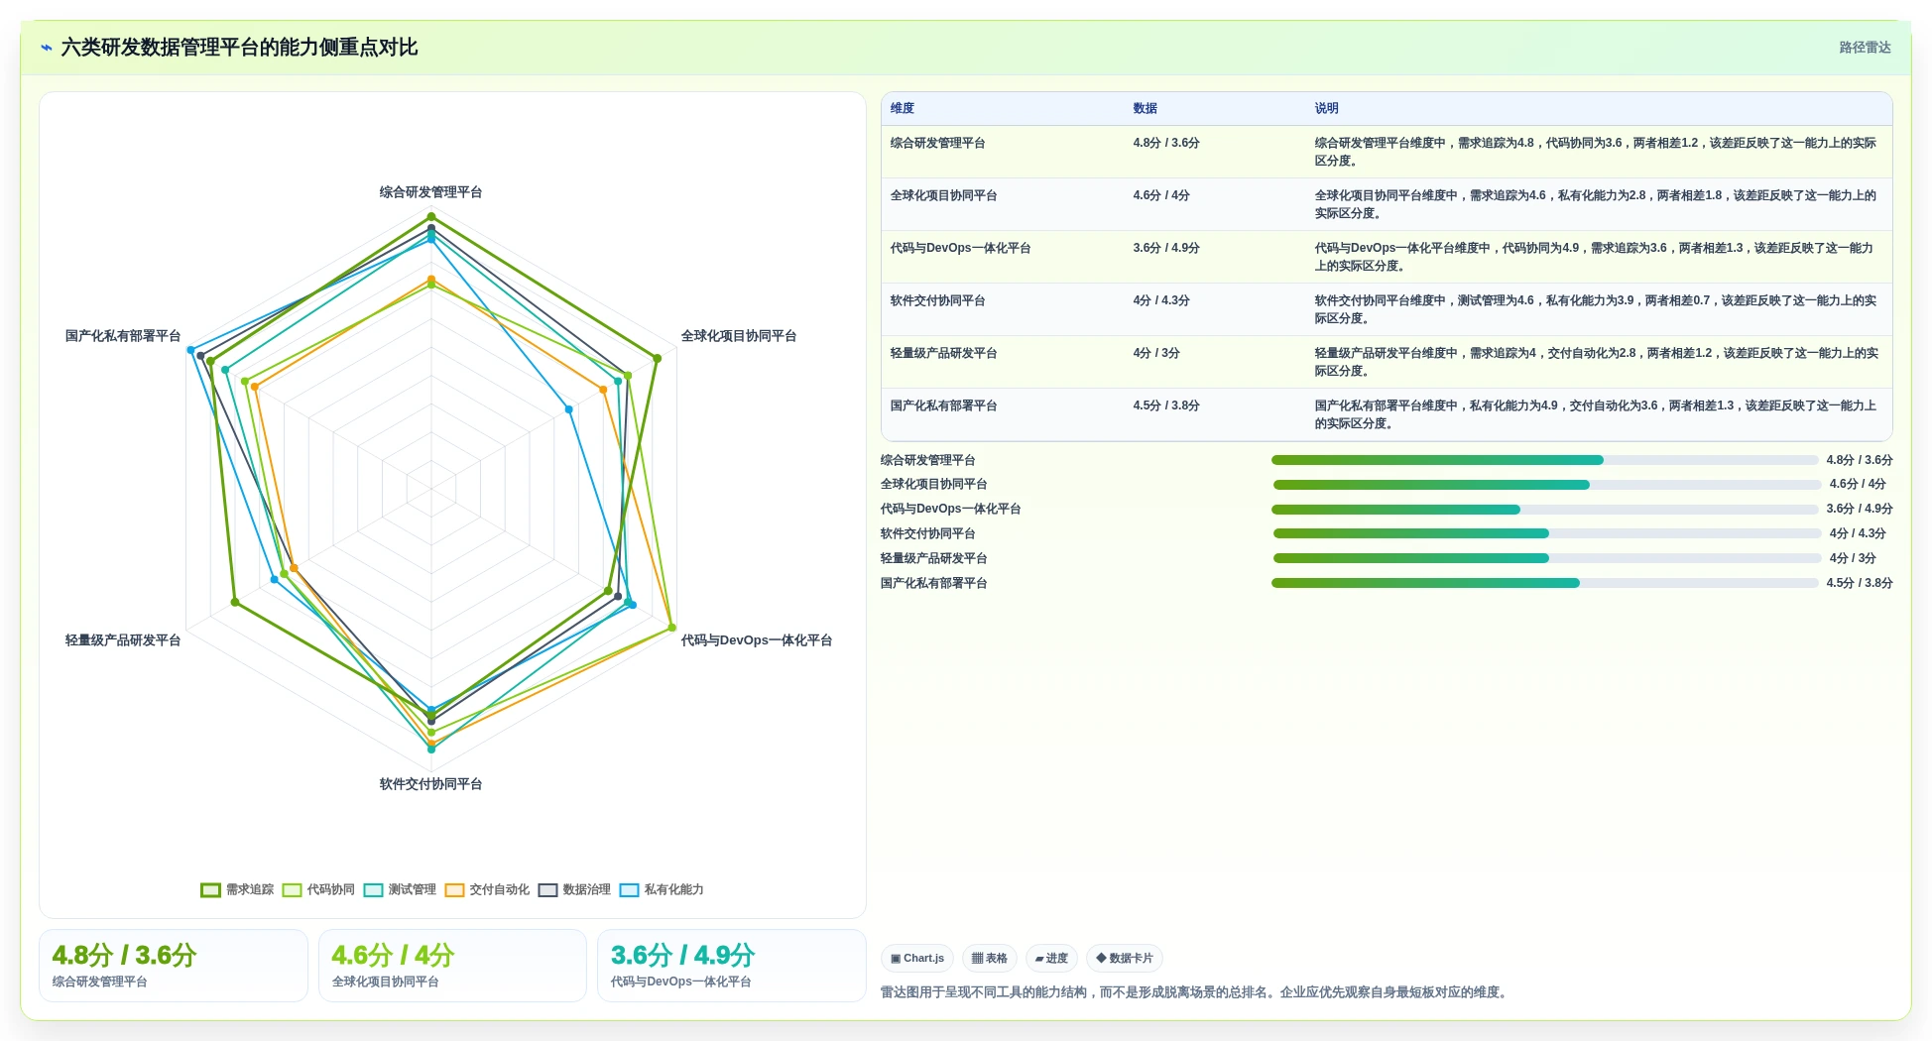Click the 轻量级产品研发平台 radar axis label
The image size is (1932, 1041).
pyautogui.click(x=123, y=640)
